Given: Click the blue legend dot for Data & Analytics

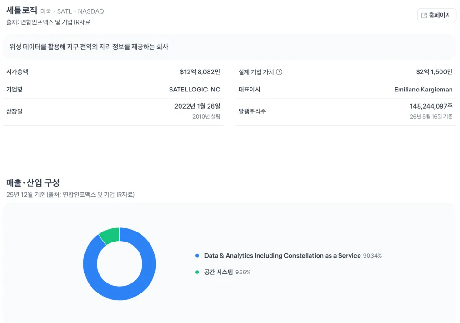Looking at the screenshot, I should point(197,256).
